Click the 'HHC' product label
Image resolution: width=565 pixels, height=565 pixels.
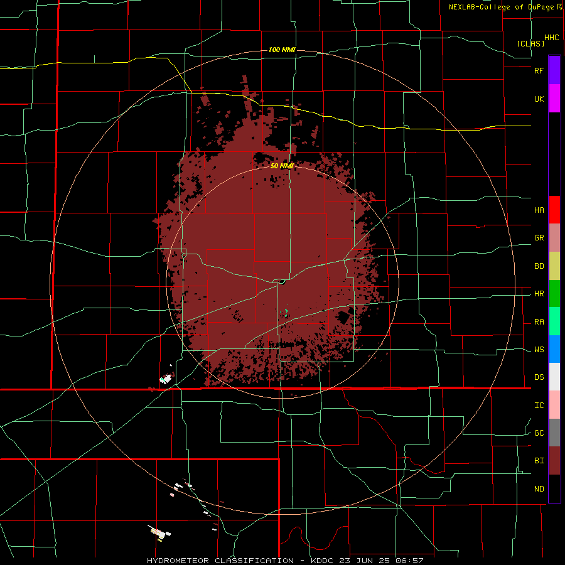point(552,38)
